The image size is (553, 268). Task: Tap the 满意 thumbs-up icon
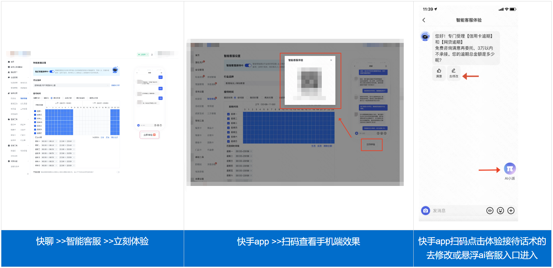[x=439, y=71]
